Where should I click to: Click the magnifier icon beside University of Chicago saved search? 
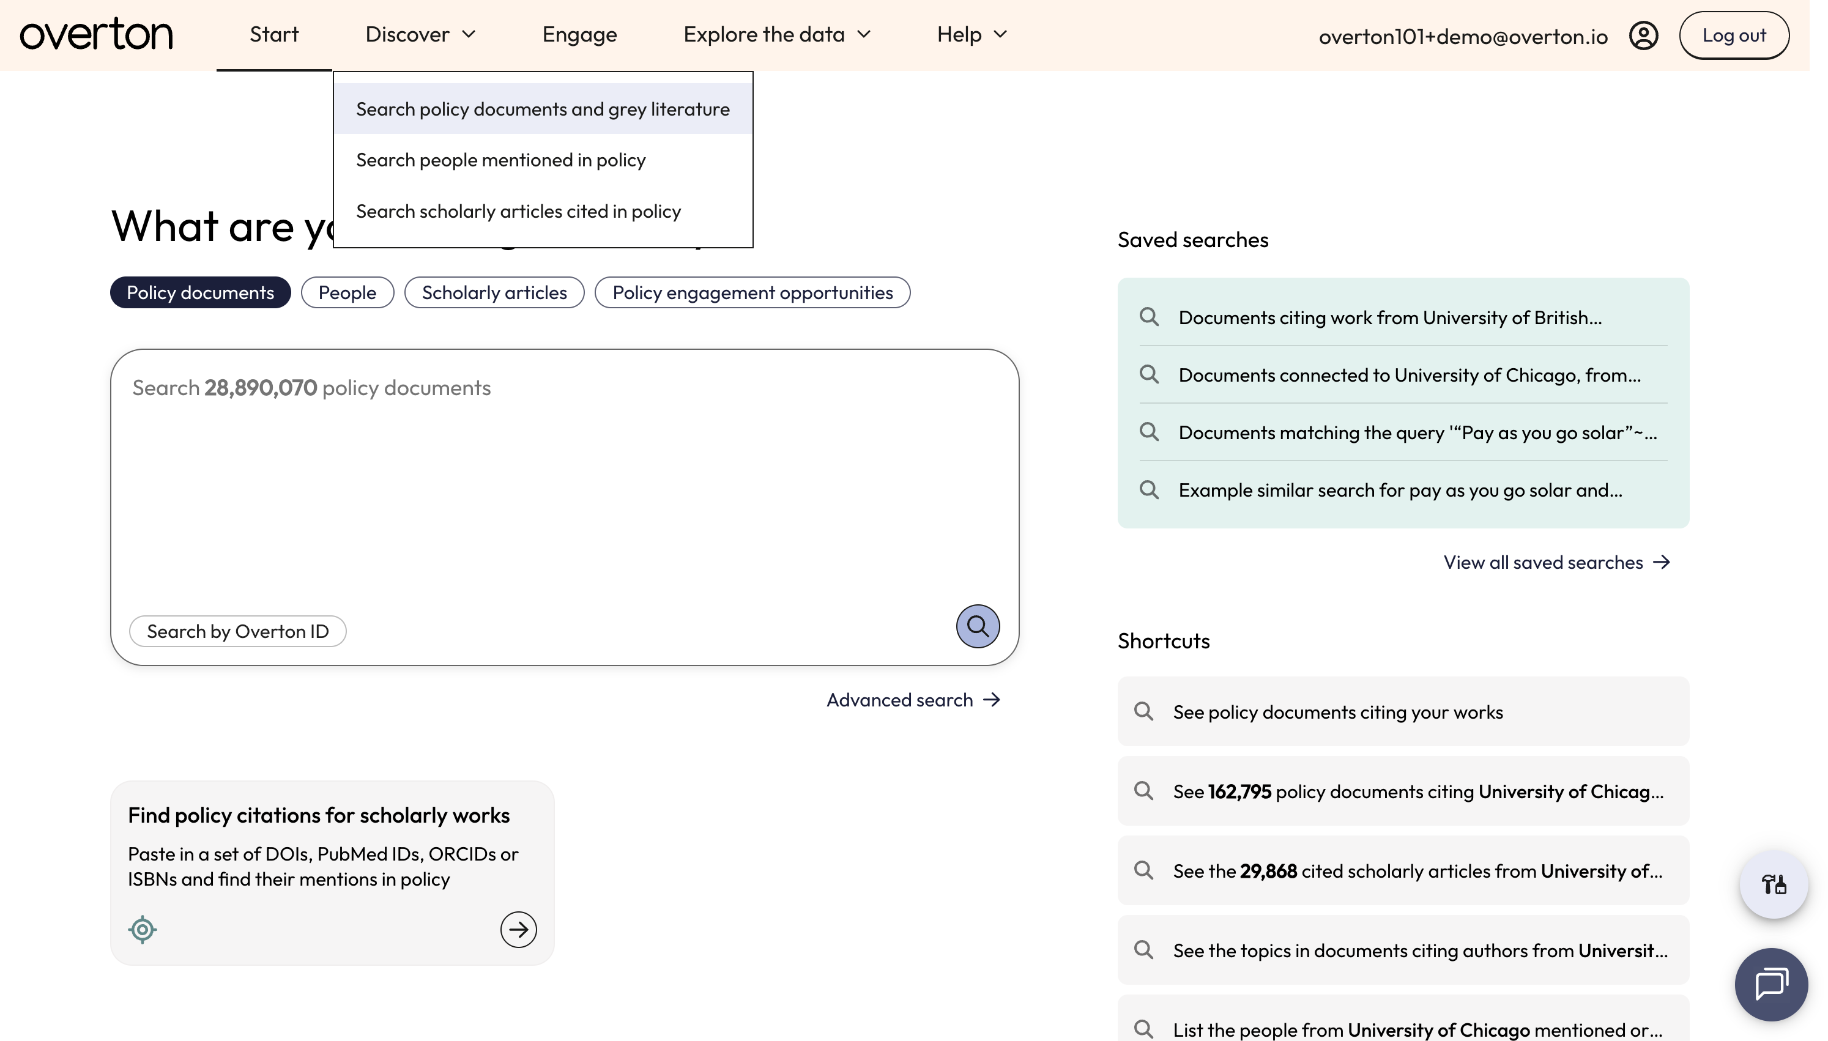pos(1149,374)
